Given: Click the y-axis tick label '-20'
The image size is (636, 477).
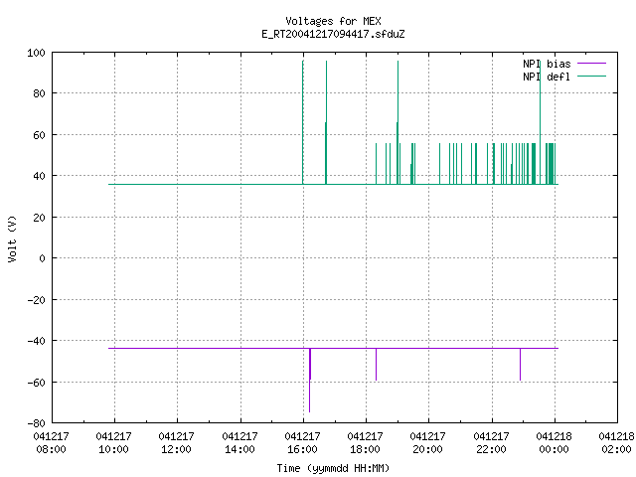Looking at the screenshot, I should (x=36, y=300).
